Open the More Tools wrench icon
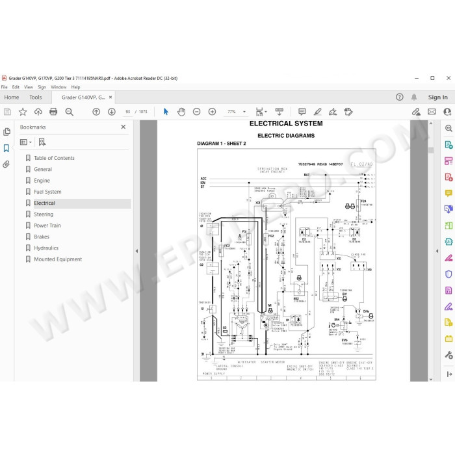 point(448,355)
